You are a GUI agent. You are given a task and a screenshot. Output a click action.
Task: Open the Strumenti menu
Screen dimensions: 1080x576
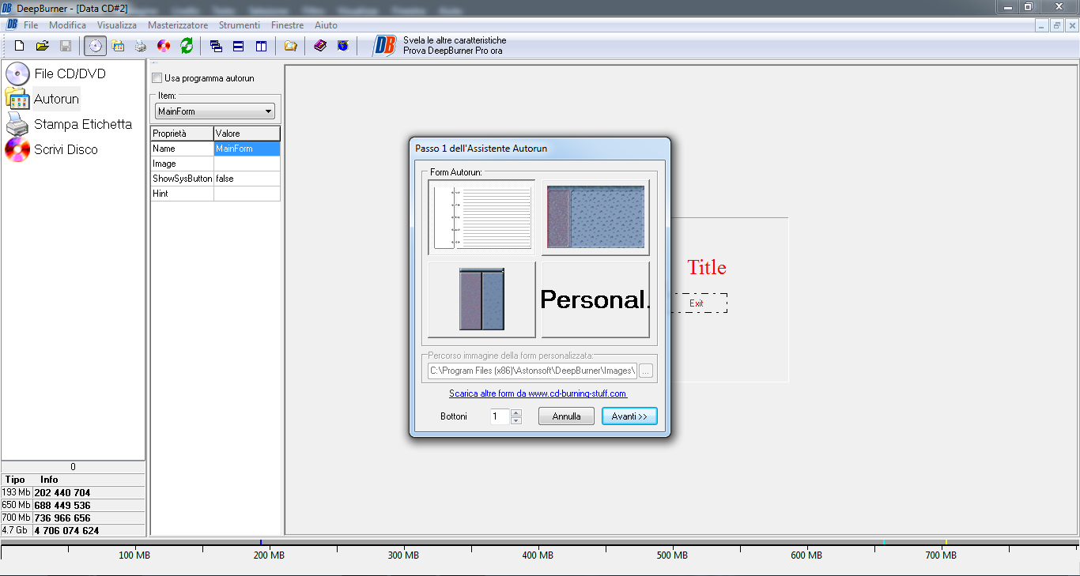pyautogui.click(x=239, y=25)
